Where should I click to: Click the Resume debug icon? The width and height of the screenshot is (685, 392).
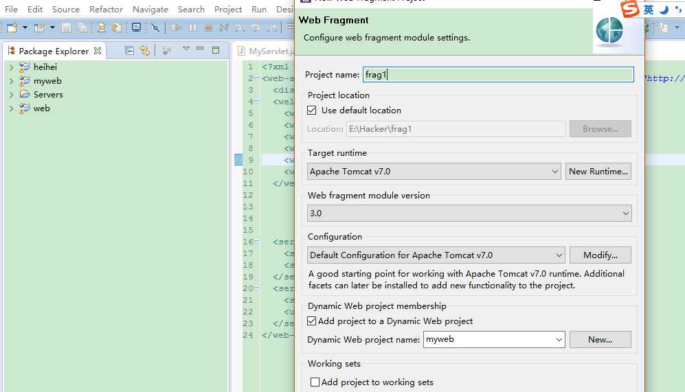coord(177,27)
